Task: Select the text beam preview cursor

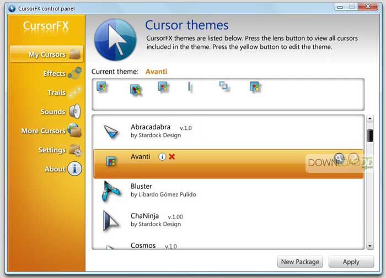Action: (189, 86)
